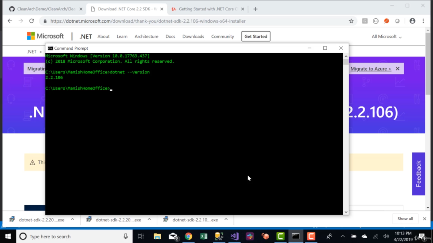This screenshot has height=243, width=433.
Task: Click the Get Started button
Action: pyautogui.click(x=256, y=36)
